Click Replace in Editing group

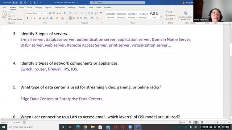coord(170,15)
